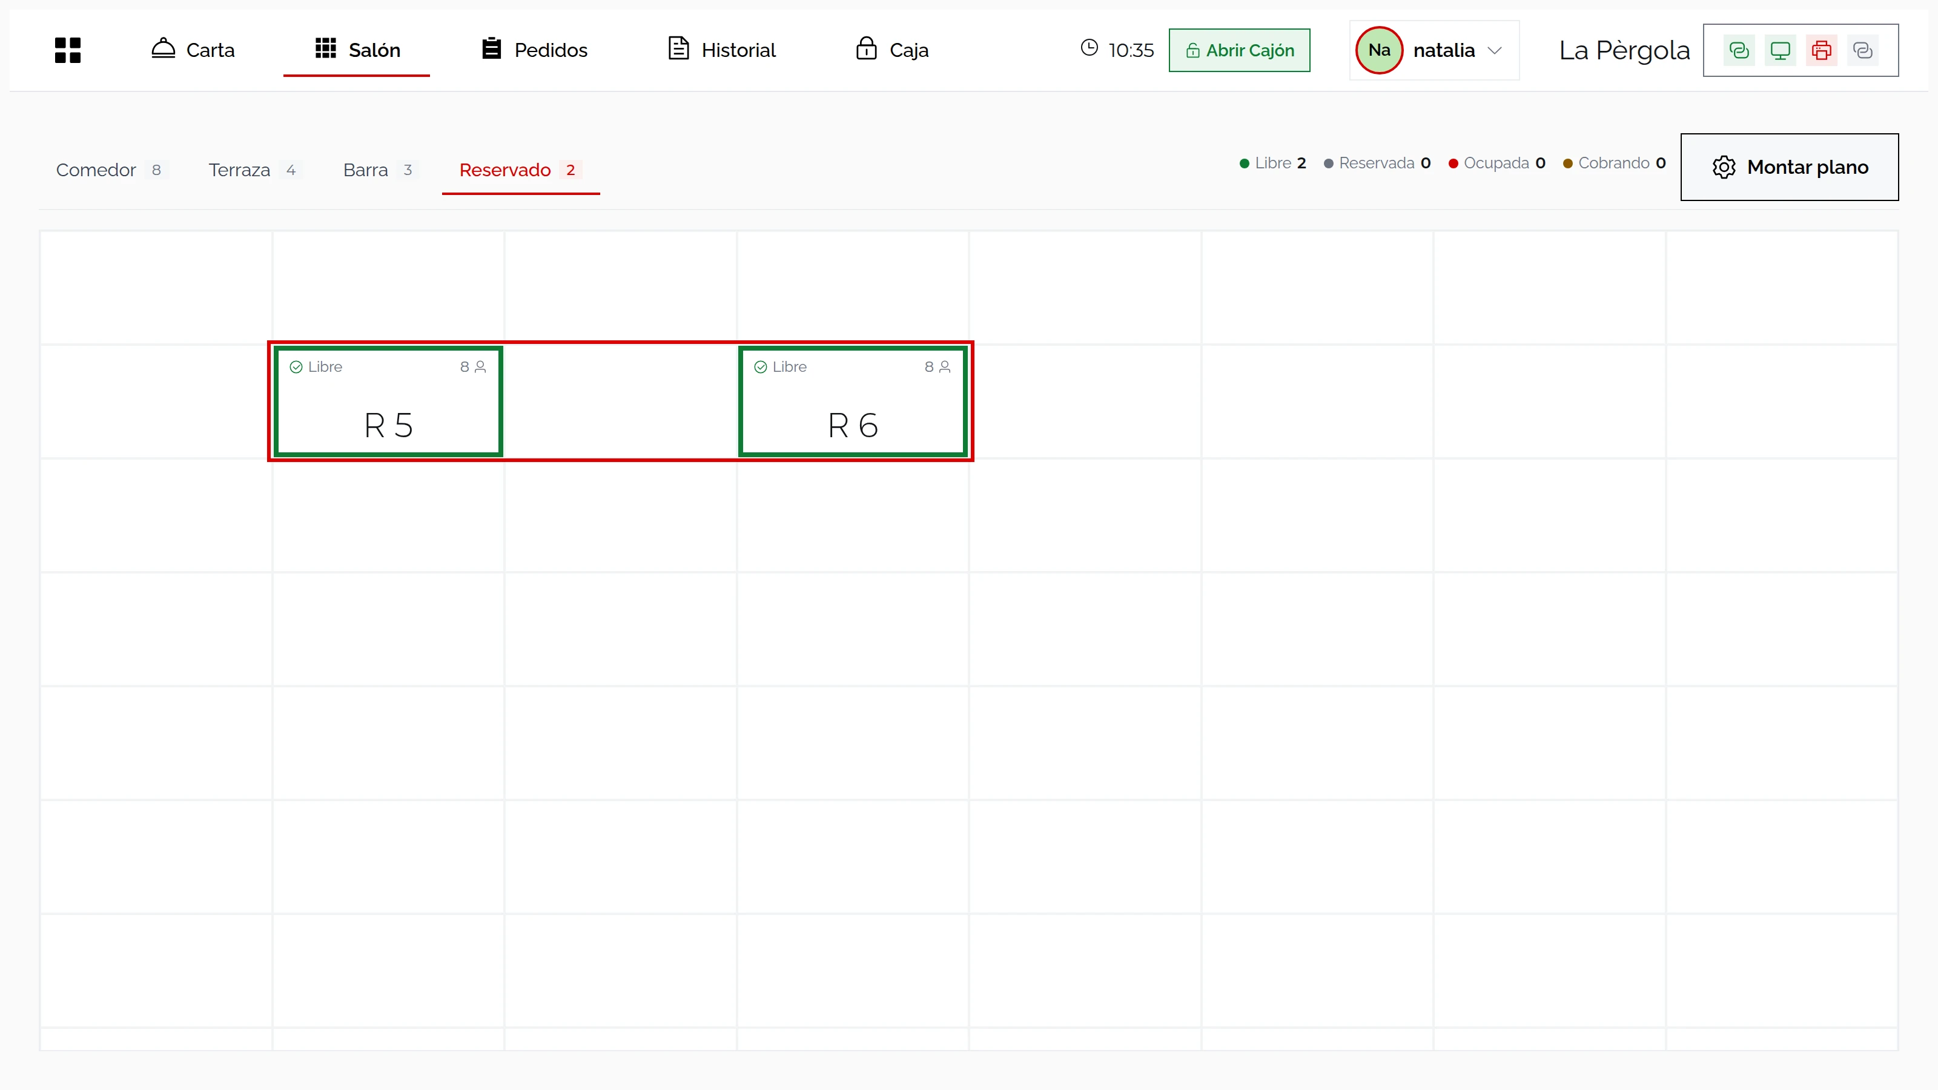Select the Terraza zone tab
The width and height of the screenshot is (1938, 1090).
pos(254,170)
